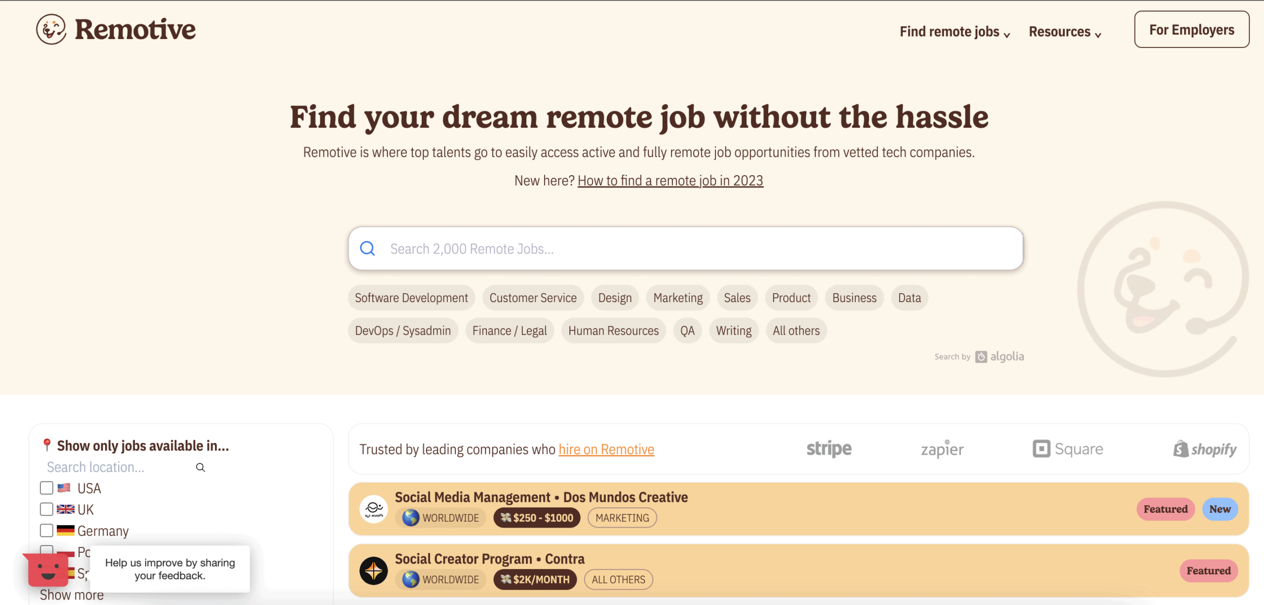
Task: Open the red feedback mascot widget
Action: [47, 569]
